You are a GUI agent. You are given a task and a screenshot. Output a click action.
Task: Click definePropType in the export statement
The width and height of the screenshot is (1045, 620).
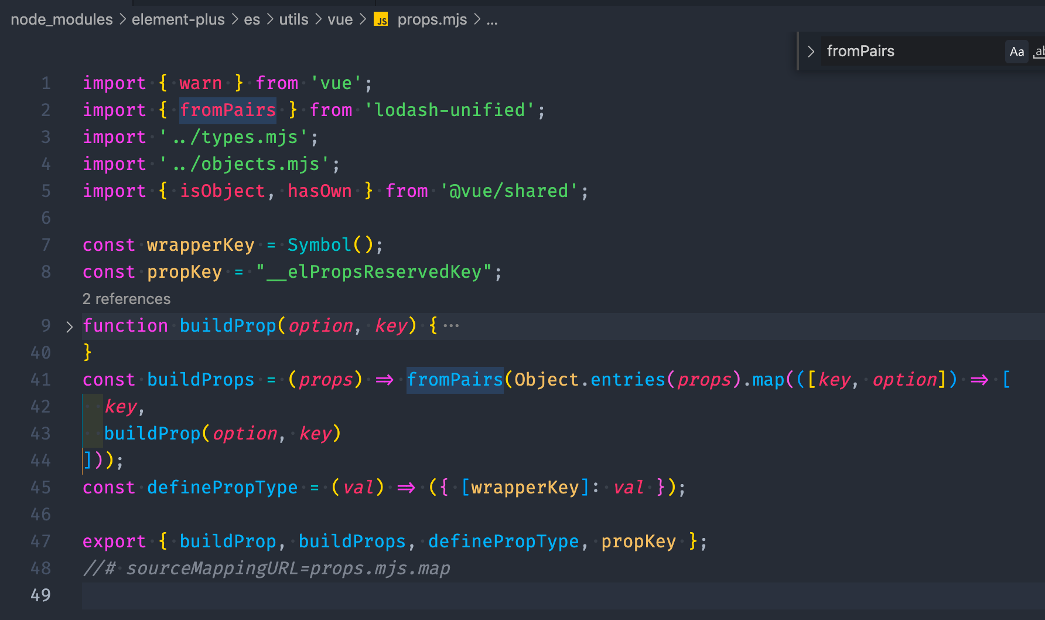coord(504,541)
